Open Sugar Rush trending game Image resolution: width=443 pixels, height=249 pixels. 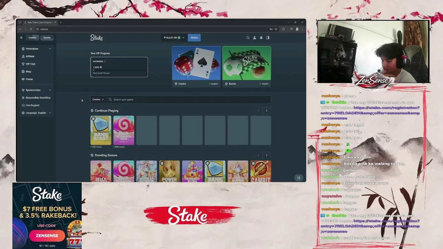192,171
